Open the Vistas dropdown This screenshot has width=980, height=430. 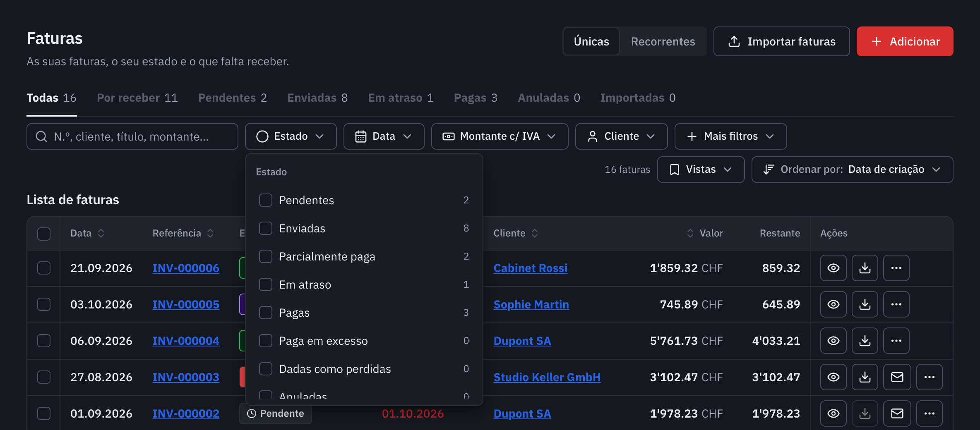pos(701,170)
